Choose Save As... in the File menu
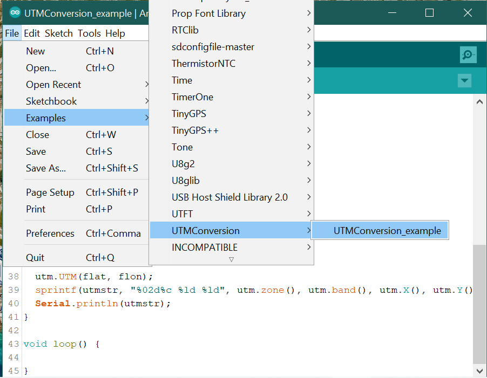Image resolution: width=487 pixels, height=378 pixels. (x=77, y=168)
